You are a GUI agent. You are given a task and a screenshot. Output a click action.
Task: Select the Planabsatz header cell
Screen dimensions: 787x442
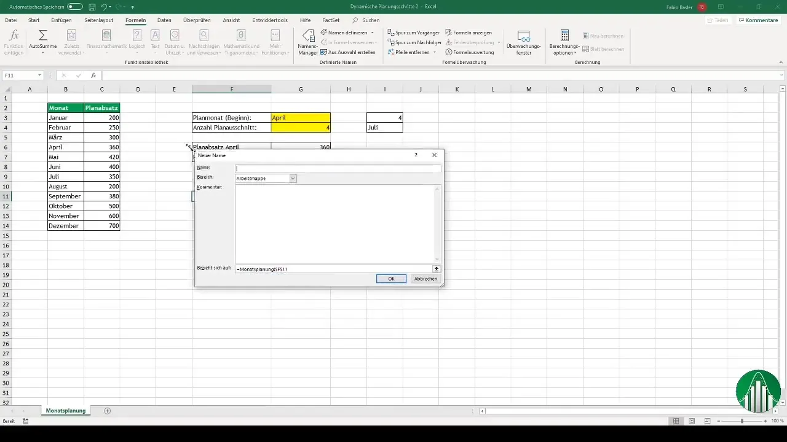[102, 107]
